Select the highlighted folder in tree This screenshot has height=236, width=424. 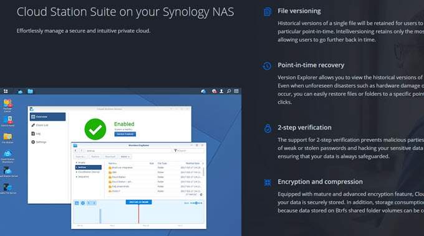(x=89, y=168)
